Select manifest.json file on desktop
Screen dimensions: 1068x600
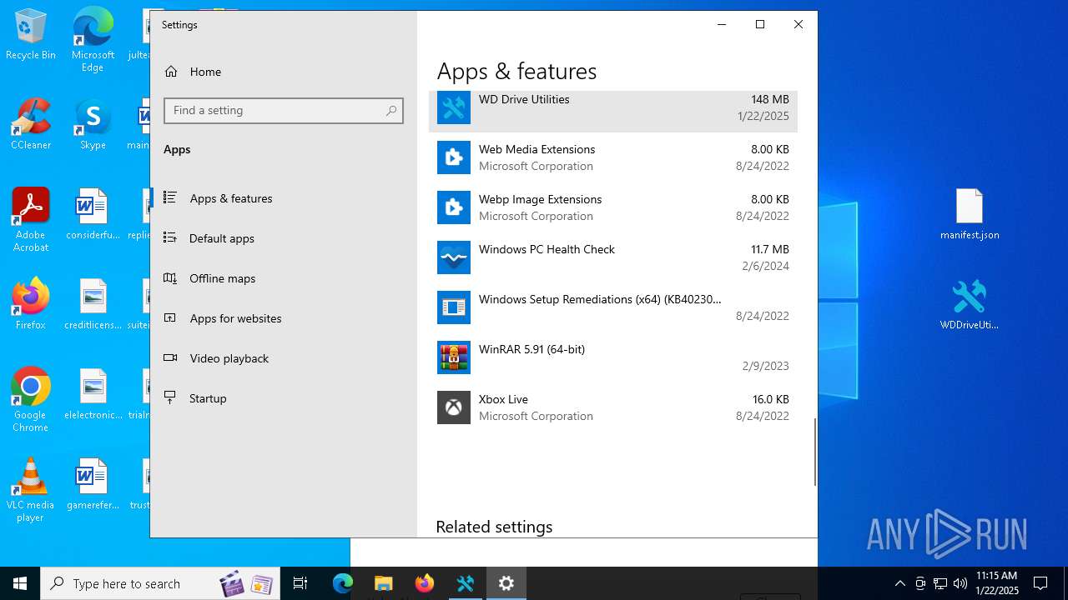tap(970, 214)
